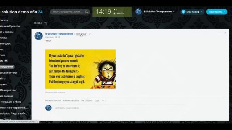Viewport: 232px width, 130px height.
Task: Open CRM-маркетинг in the sidebar
Action: (x=8, y=90)
